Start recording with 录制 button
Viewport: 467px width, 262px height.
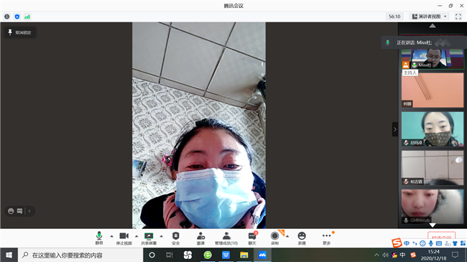point(274,238)
